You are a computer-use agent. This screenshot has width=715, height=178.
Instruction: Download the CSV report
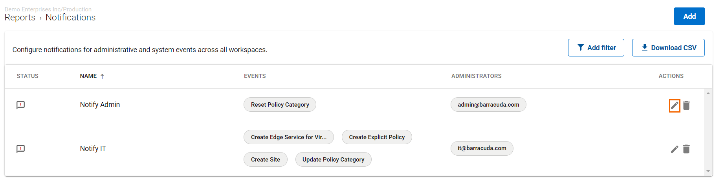[668, 48]
